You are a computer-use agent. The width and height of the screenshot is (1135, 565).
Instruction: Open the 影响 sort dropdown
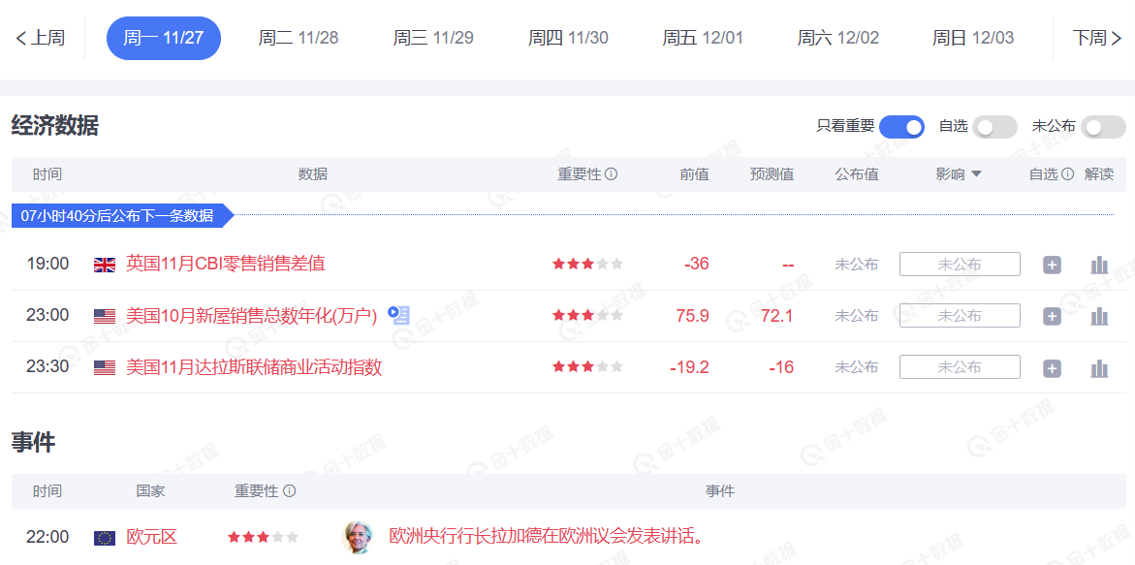[959, 173]
